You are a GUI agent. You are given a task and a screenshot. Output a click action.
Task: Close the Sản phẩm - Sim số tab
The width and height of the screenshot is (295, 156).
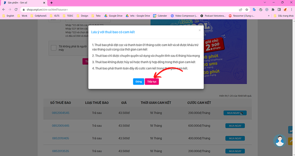[x=44, y=3]
